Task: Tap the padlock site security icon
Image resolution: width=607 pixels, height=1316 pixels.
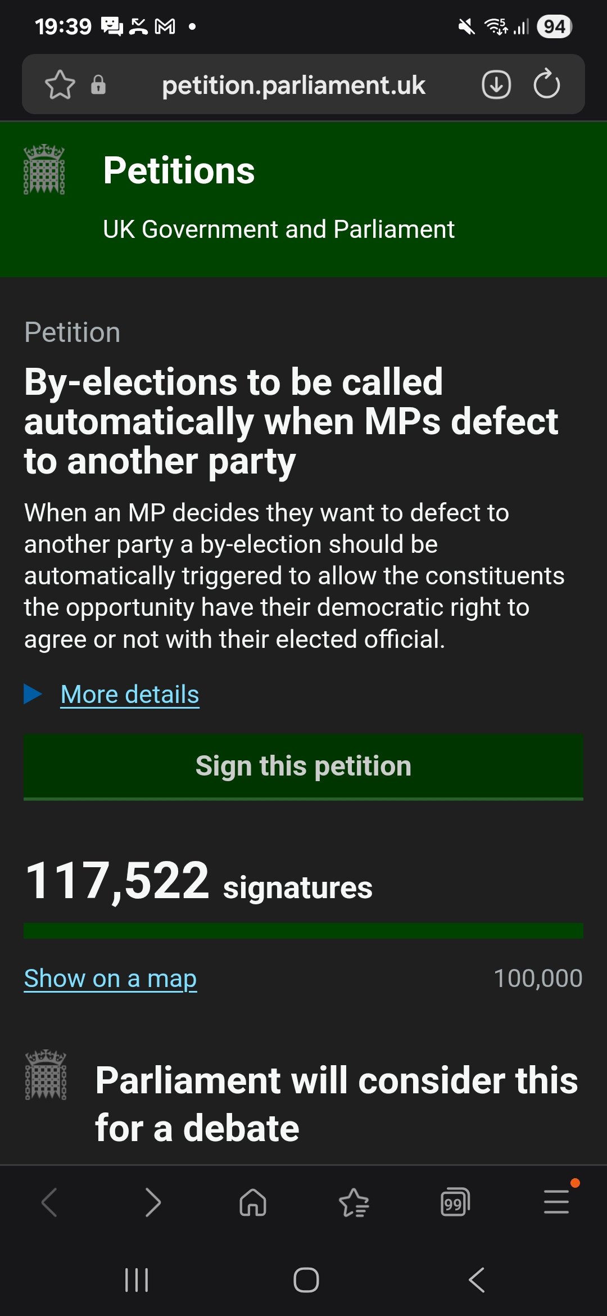Action: (98, 85)
